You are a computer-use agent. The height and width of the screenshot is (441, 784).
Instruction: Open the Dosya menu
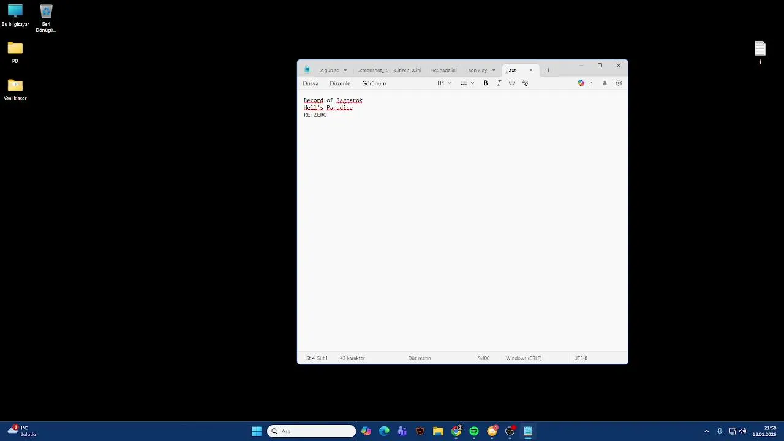tap(311, 83)
